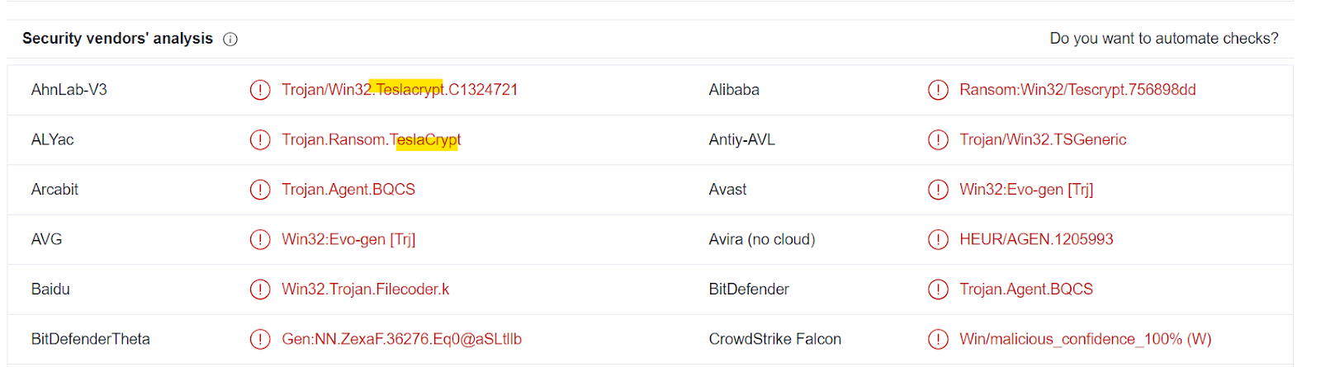Click the alert icon in the Avira row
The height and width of the screenshot is (367, 1321).
point(938,239)
